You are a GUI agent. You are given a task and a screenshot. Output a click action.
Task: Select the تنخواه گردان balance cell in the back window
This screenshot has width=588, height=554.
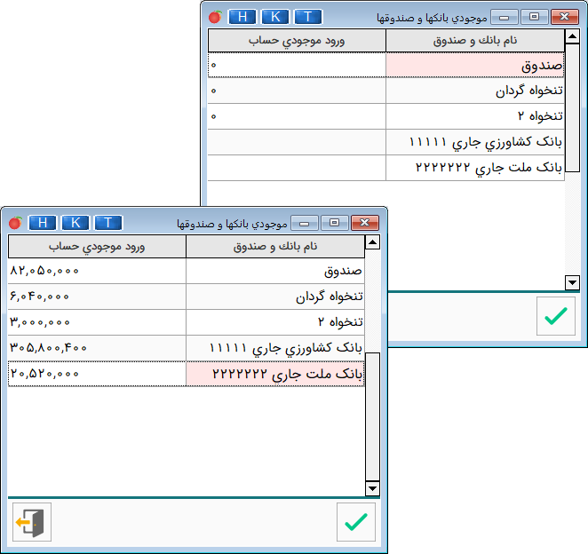[297, 91]
